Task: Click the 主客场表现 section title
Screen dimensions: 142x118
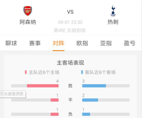Action: 70,63
